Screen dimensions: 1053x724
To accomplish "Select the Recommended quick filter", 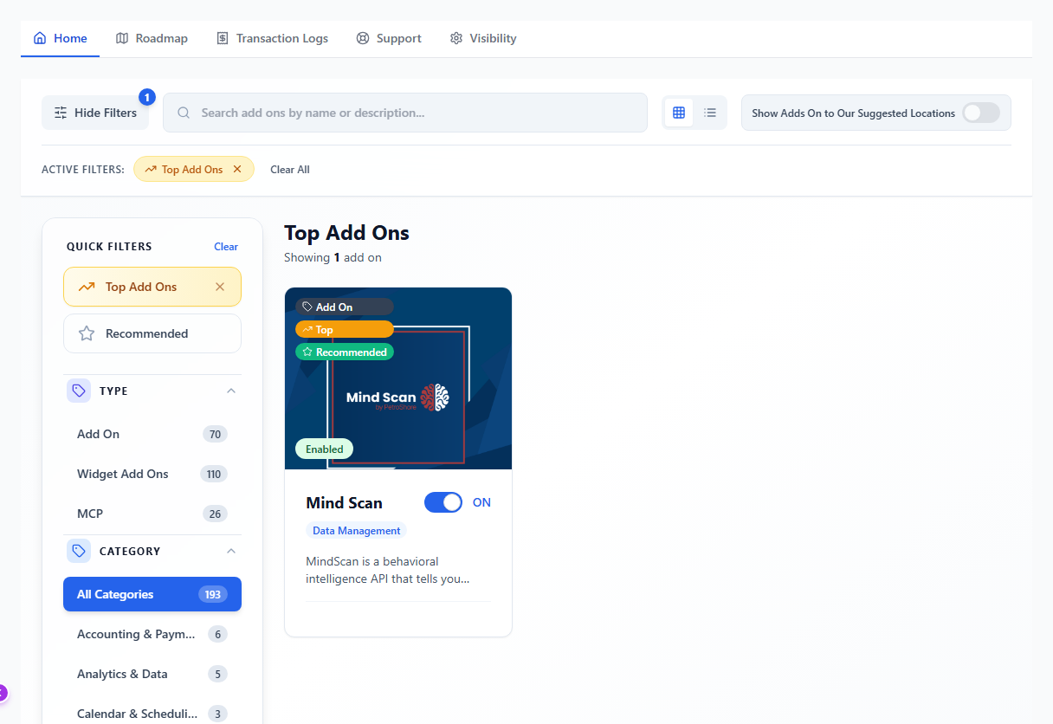I will click(152, 333).
